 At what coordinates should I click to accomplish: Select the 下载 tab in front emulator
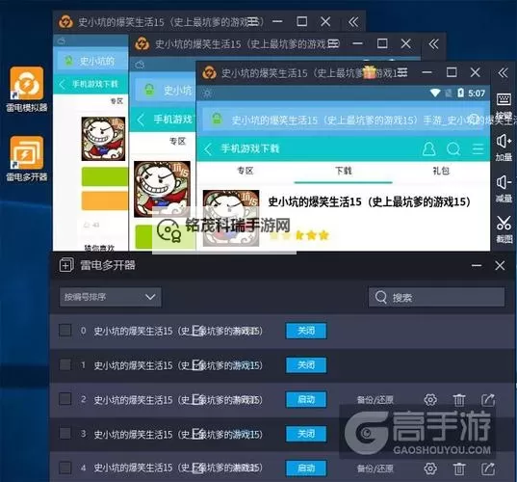coord(344,171)
